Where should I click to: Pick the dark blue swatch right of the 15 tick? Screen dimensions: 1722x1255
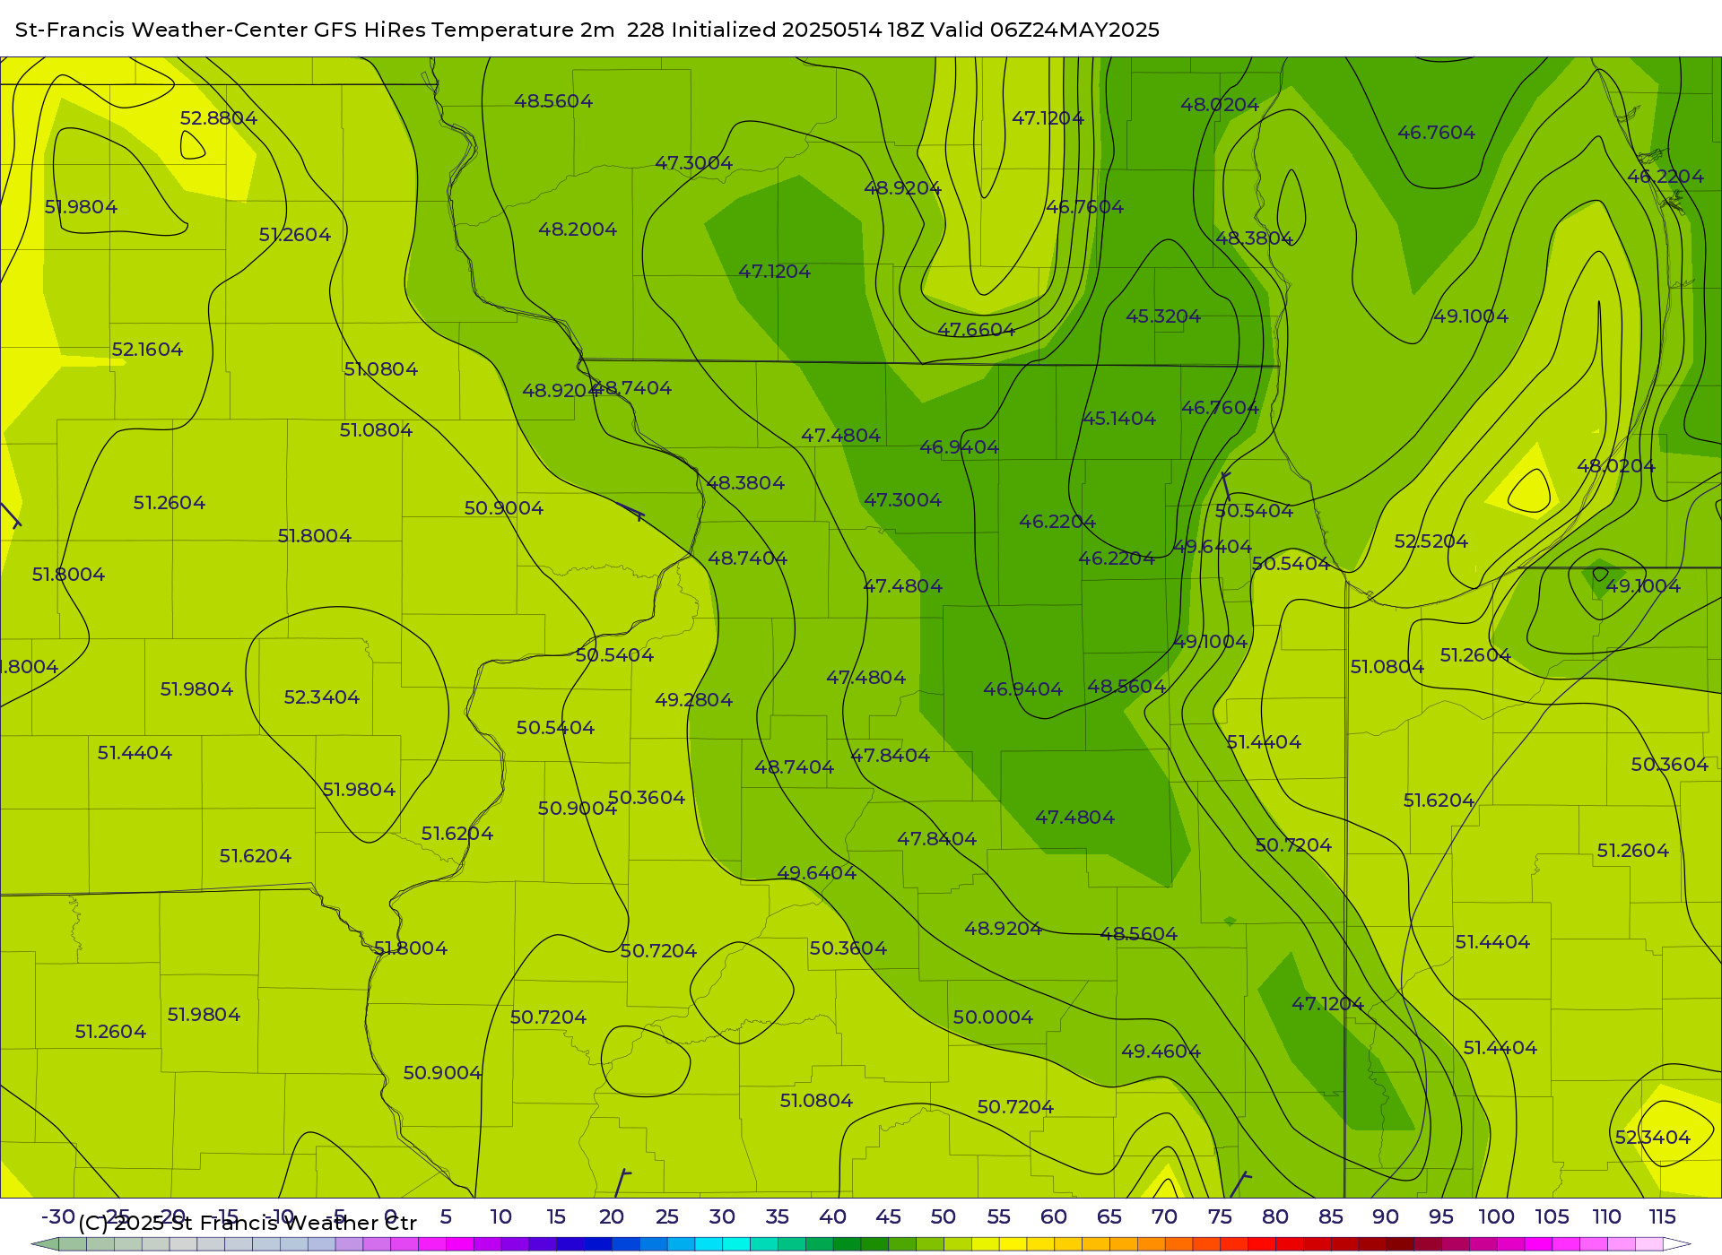(x=570, y=1244)
